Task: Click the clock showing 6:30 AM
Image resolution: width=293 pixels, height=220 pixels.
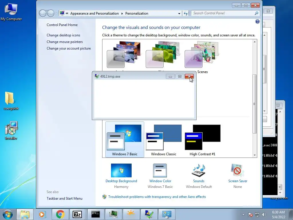Action: tap(278, 215)
